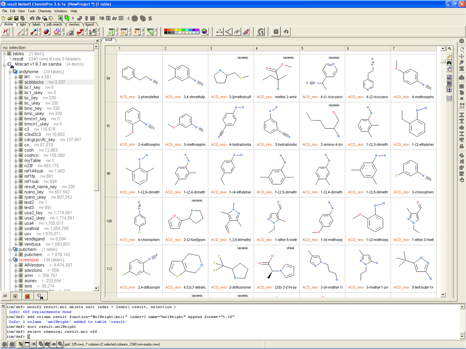The image size is (466, 349).
Task: Collapse the tables tree node
Action: pyautogui.click(x=4, y=54)
